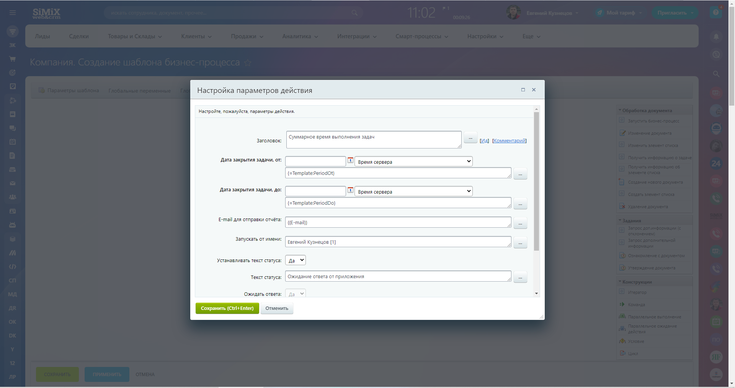Open first Время сервера timezone dropdown
This screenshot has width=735, height=388.
(413, 161)
